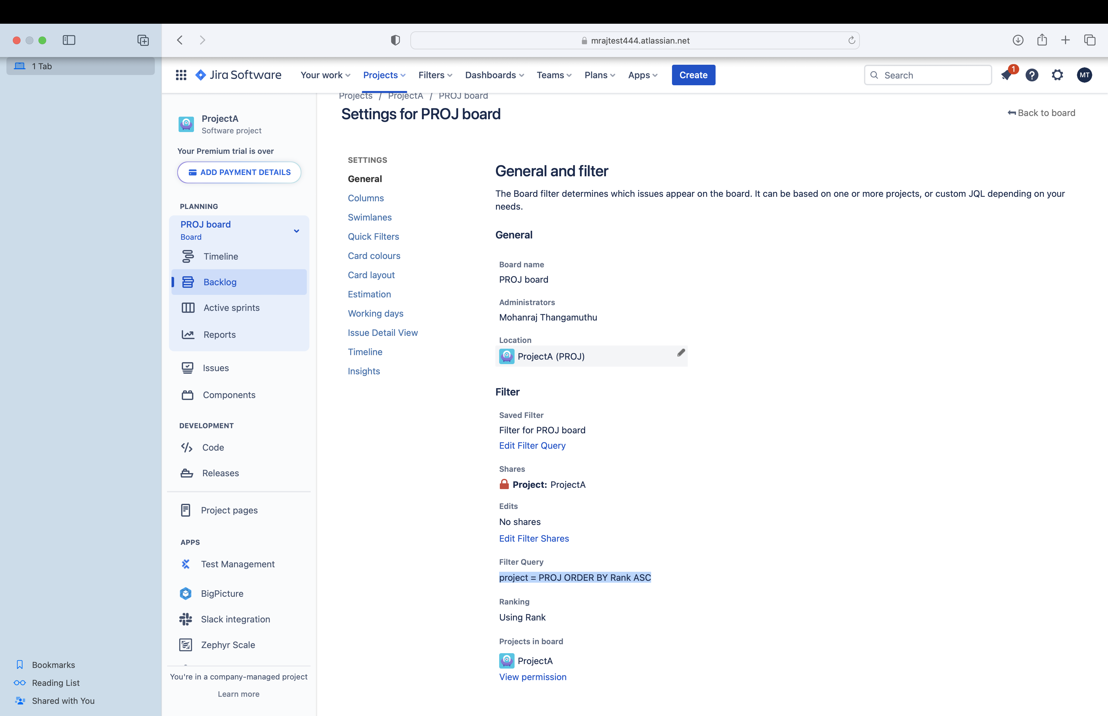Click the Search input field
Viewport: 1108px width, 716px height.
(x=928, y=75)
